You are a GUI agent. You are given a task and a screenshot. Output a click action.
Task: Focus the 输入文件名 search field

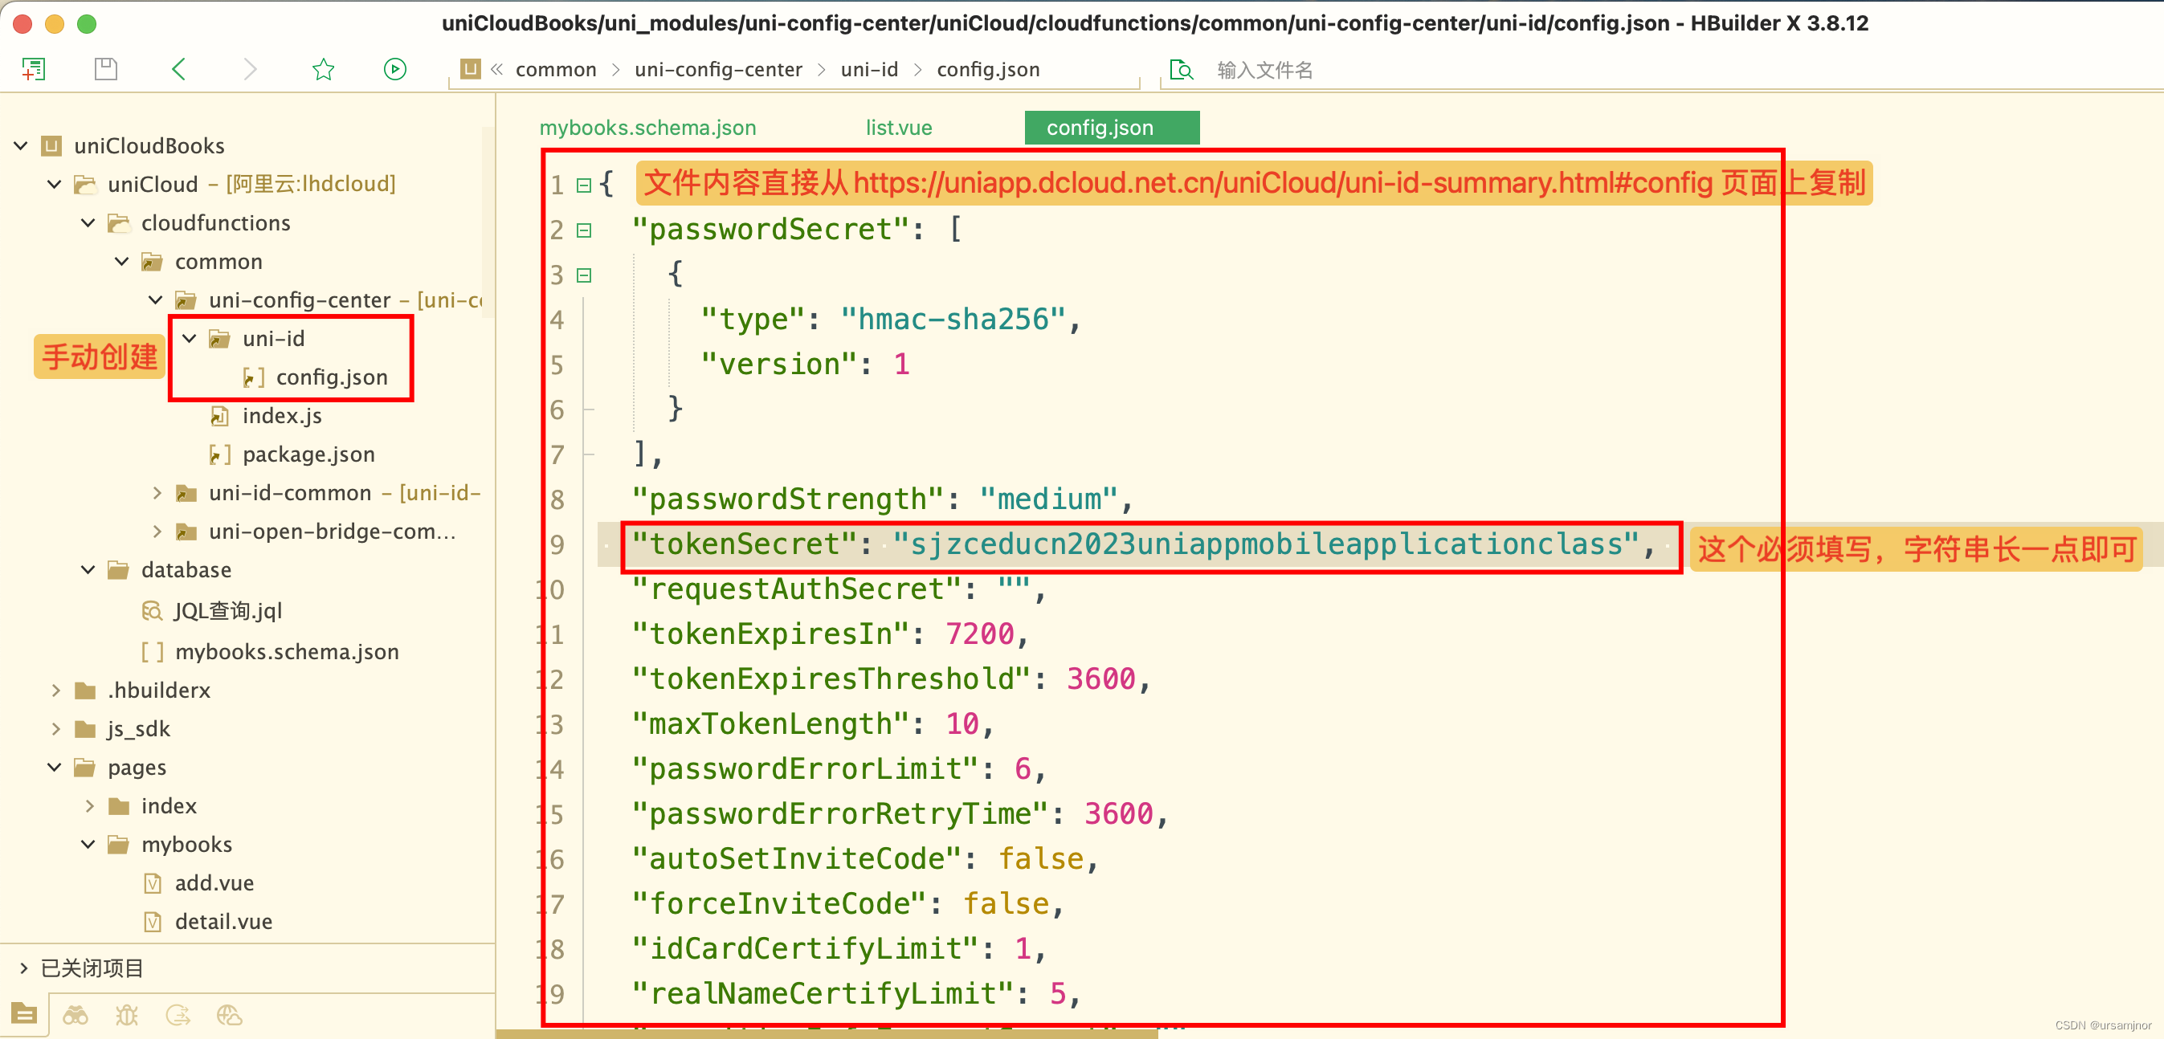click(1264, 70)
